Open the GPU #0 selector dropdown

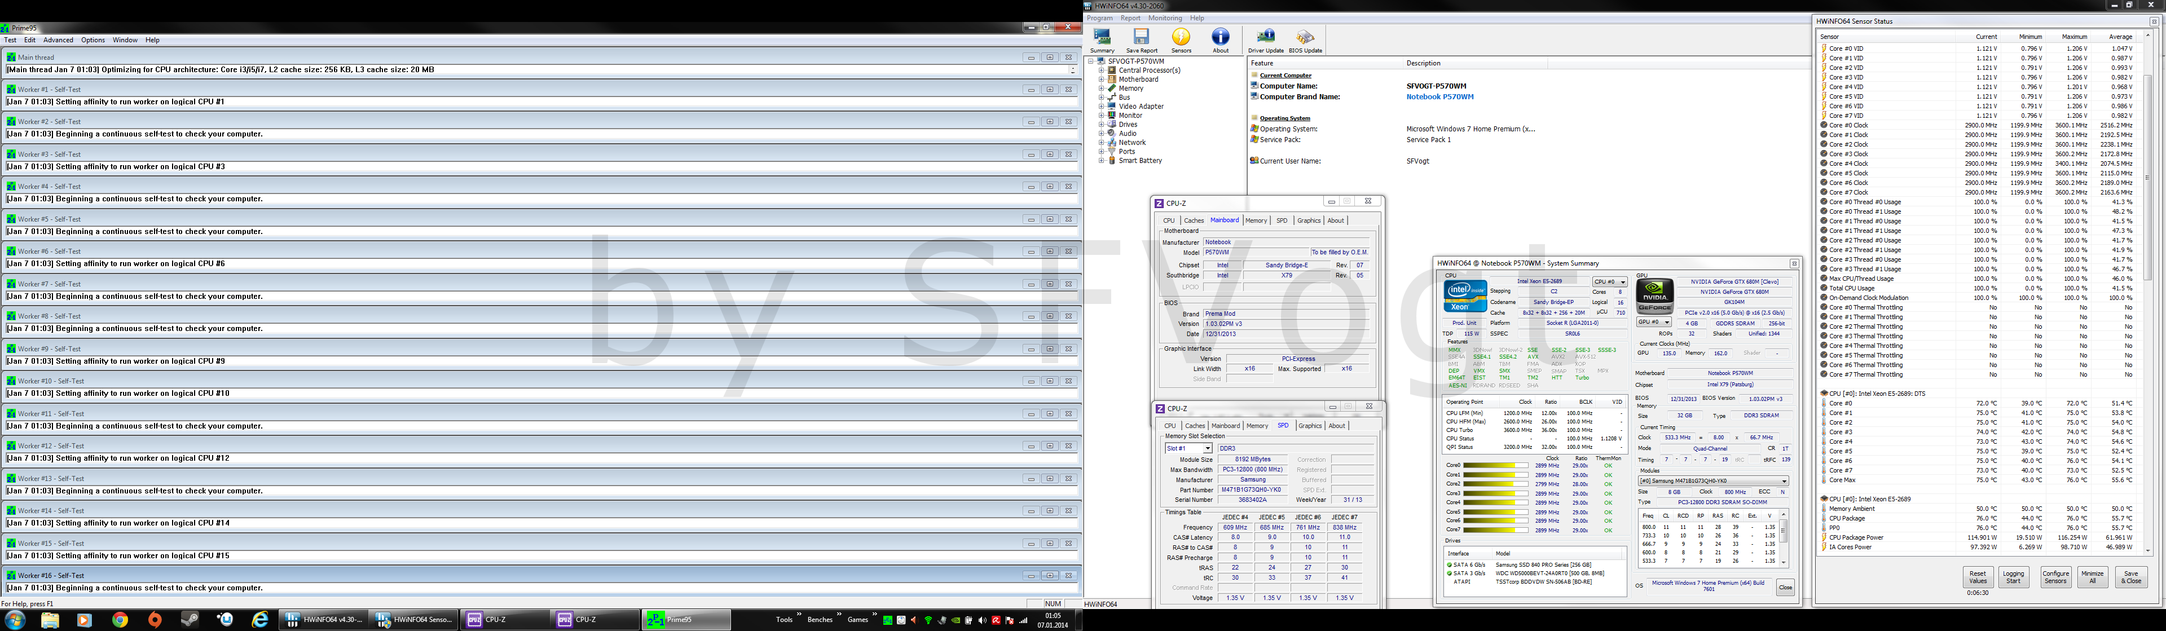1653,322
